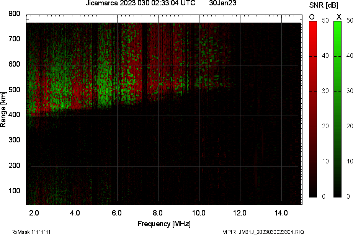Click the 800 range tick label
353x235 pixels.
[14, 14]
